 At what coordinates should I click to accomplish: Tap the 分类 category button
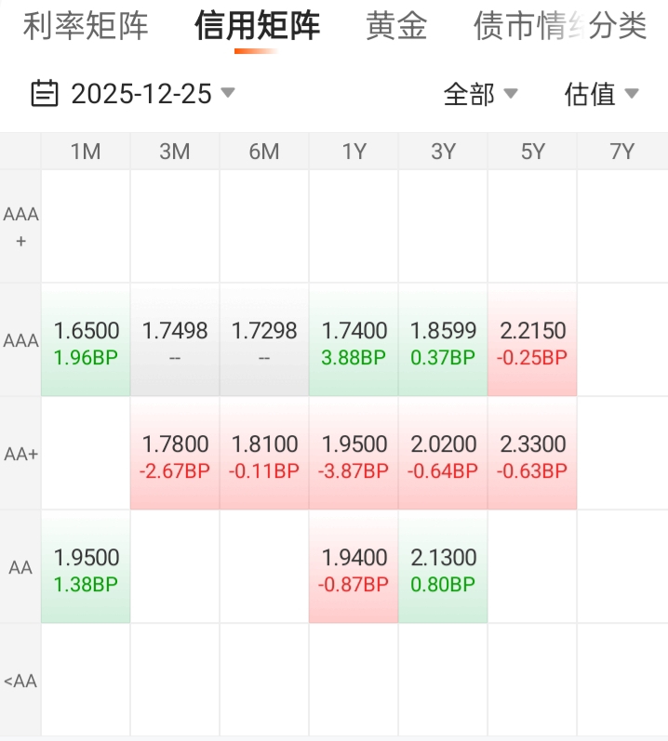coord(618,26)
